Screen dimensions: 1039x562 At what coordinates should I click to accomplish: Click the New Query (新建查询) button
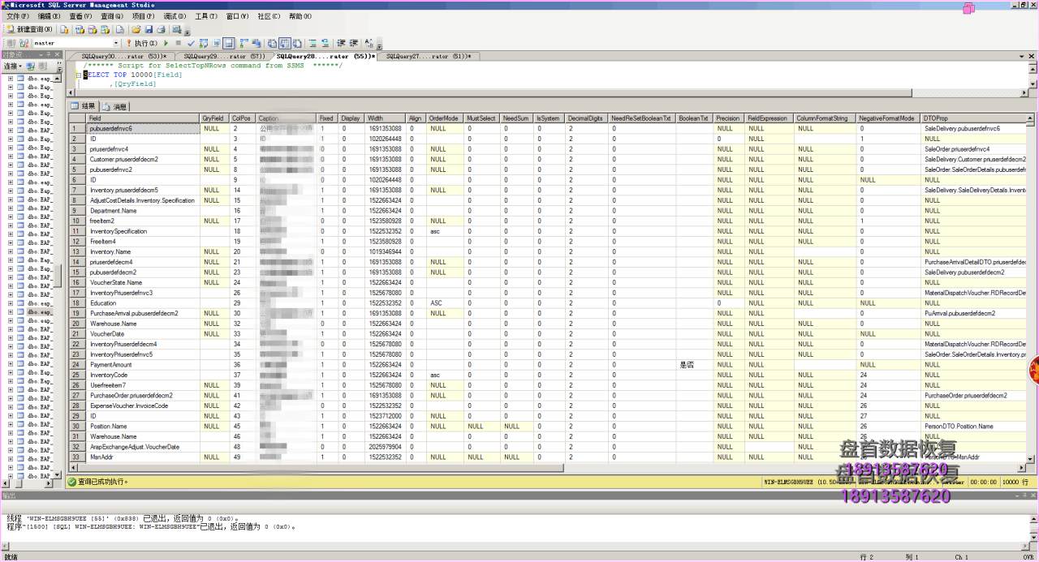pyautogui.click(x=30, y=29)
